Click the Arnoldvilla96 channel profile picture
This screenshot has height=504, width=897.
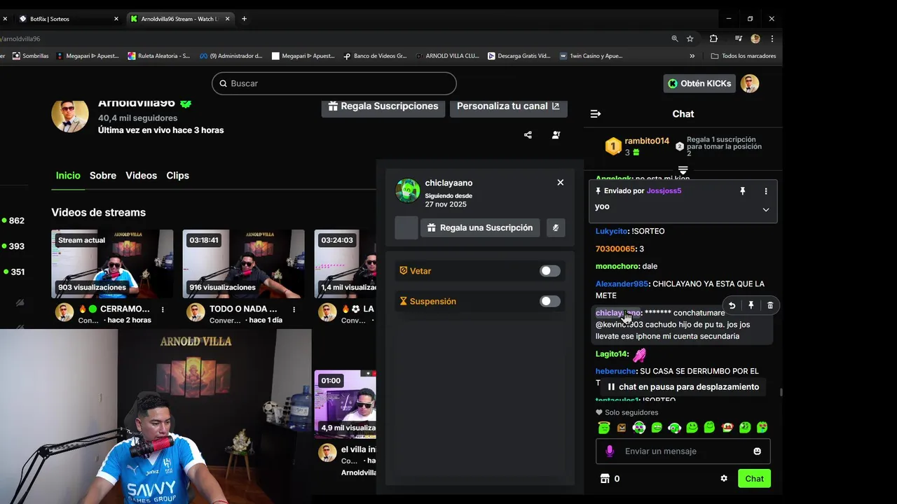point(70,115)
